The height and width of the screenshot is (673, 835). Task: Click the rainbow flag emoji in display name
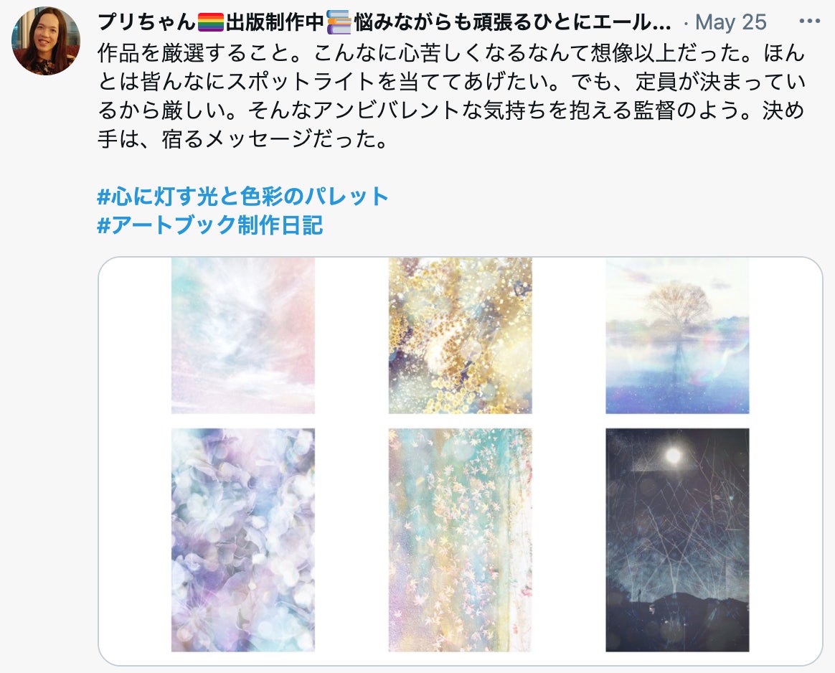(211, 22)
